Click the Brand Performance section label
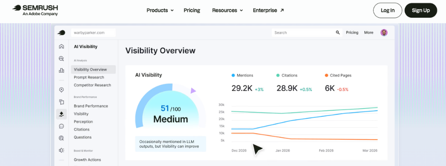Viewport: 446px width, 166px height. (x=85, y=97)
